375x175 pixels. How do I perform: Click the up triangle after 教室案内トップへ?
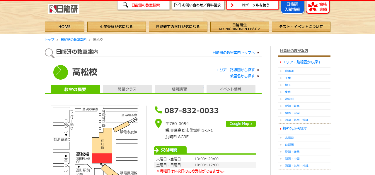258,53
